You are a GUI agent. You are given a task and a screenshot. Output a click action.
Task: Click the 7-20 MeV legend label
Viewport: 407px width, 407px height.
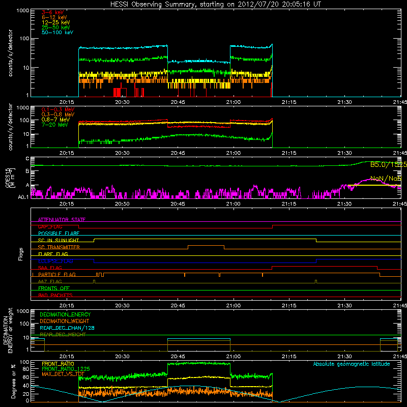click(55, 125)
